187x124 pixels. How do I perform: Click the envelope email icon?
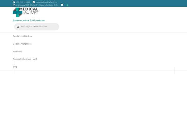[34, 2]
